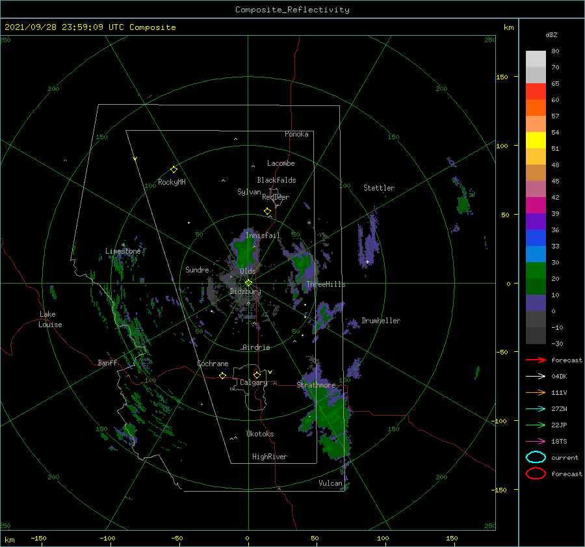Click the RockyMH label
Viewport: 585px width, 547px height.
(x=172, y=182)
